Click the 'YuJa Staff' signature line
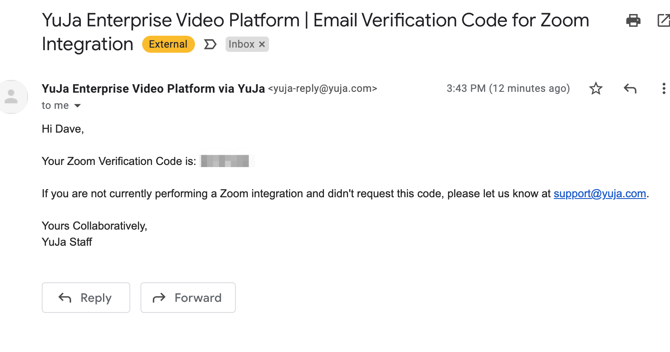 pos(67,242)
